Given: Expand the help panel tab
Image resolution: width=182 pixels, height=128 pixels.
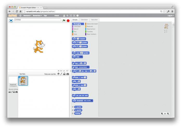Looking at the screenshot, I should coord(174,25).
